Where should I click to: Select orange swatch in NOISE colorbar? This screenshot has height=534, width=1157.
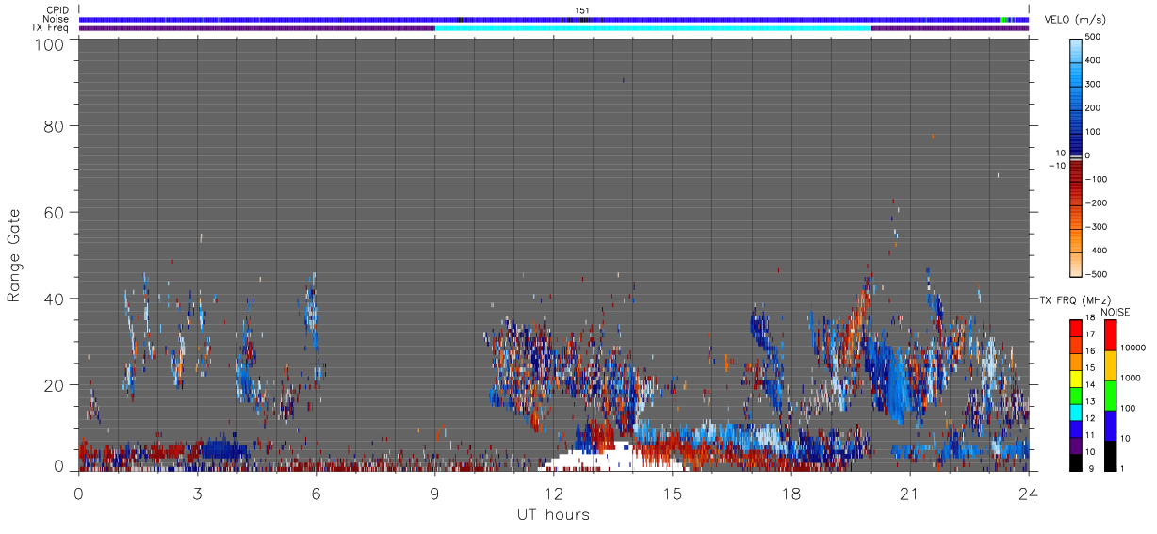(x=1110, y=364)
